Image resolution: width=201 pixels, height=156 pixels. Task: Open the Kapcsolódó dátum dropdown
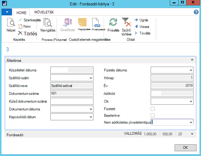(91, 117)
